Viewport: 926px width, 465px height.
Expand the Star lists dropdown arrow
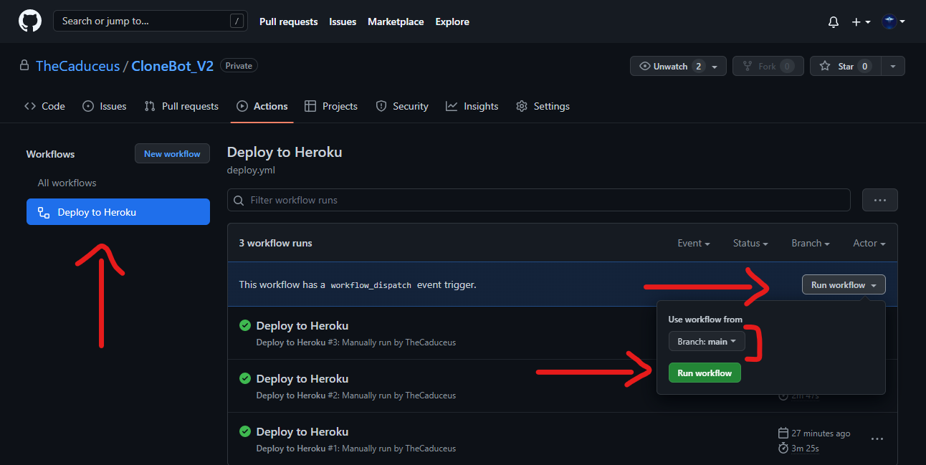[x=893, y=66]
